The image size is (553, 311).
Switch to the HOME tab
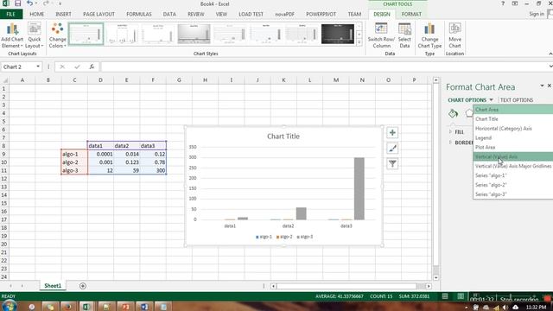coord(36,14)
